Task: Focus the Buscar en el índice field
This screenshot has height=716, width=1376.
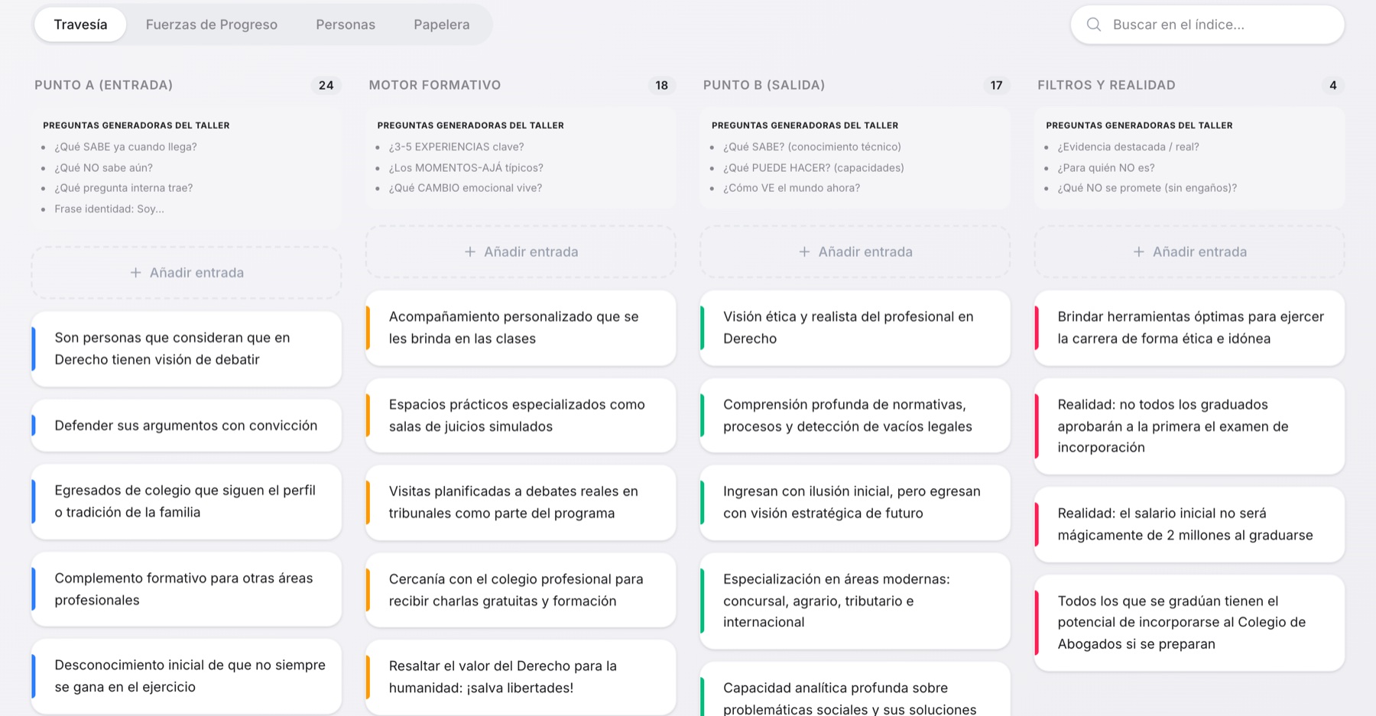Action: tap(1207, 24)
